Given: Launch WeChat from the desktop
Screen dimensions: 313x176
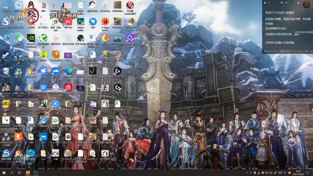Looking at the screenshot, I should tap(18, 38).
